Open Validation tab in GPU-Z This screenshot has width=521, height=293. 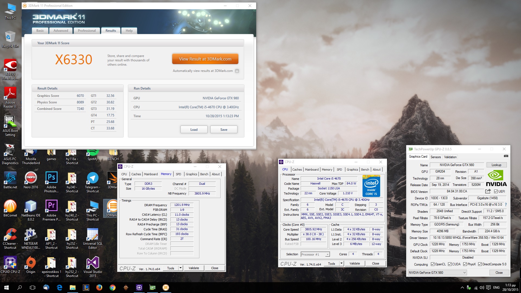pyautogui.click(x=450, y=157)
